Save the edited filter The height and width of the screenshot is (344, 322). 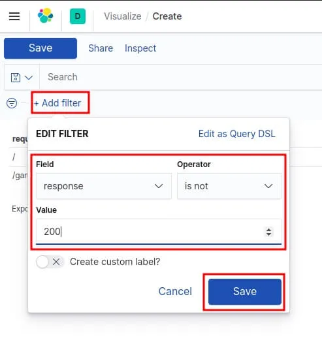(245, 291)
